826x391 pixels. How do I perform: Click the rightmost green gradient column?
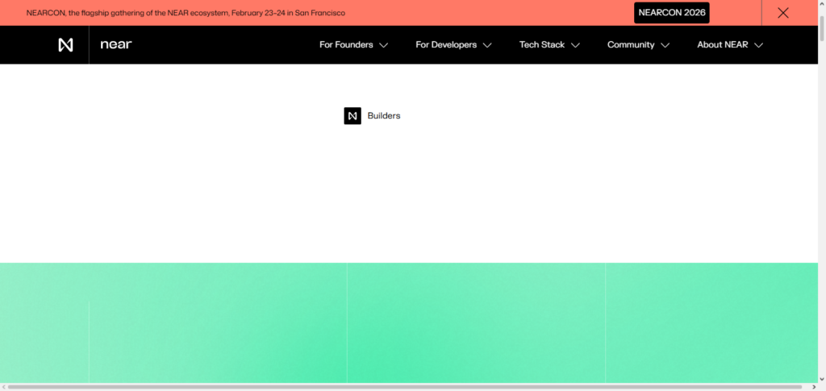[x=711, y=322]
